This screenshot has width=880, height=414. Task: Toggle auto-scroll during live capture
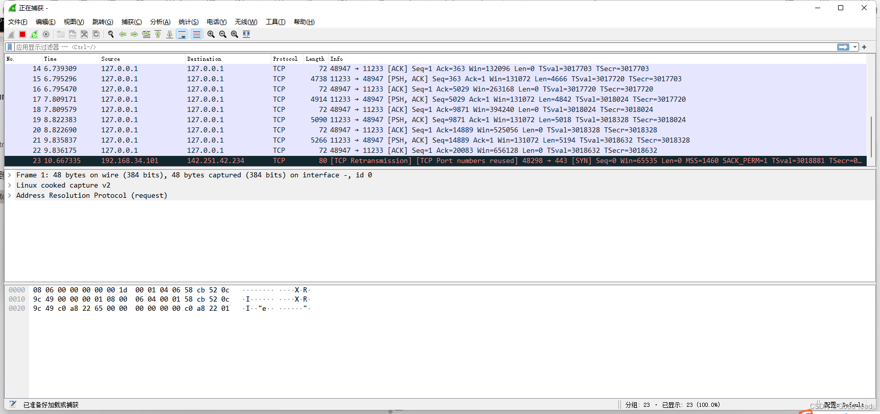[x=182, y=34]
